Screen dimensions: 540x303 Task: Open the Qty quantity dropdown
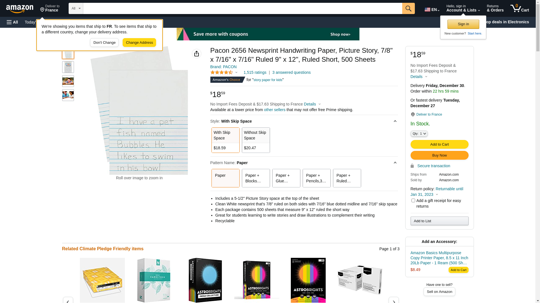pyautogui.click(x=419, y=134)
